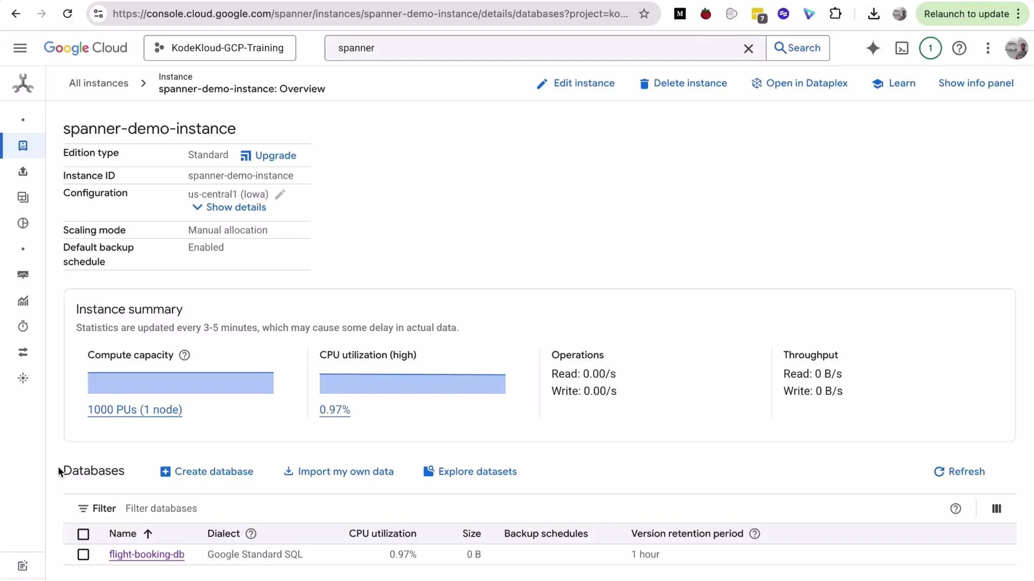The height and width of the screenshot is (581, 1034).
Task: Click the Compute capacity bar chart
Action: (x=180, y=382)
